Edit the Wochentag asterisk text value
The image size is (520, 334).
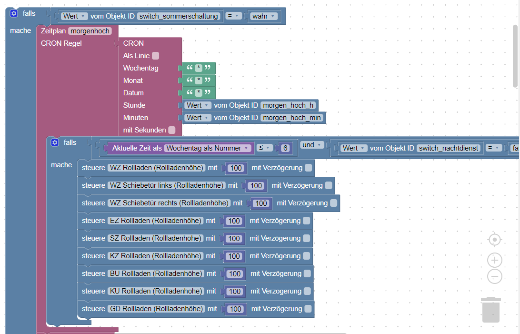point(198,68)
